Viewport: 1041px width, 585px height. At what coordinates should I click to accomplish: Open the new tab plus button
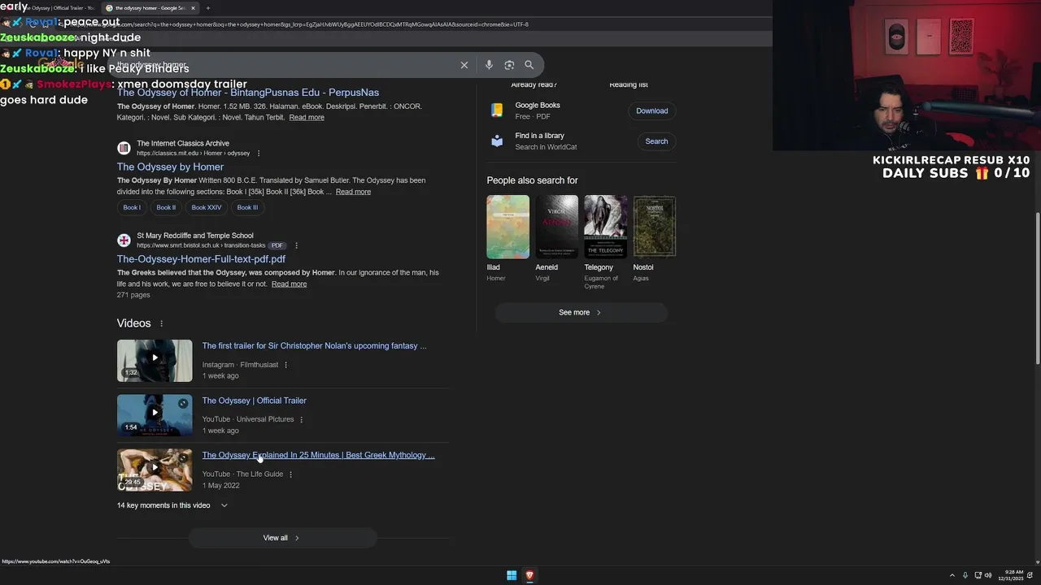coord(207,8)
